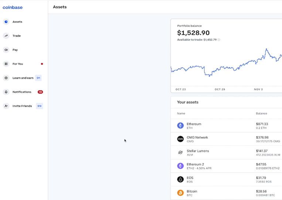Click the Portfolio balance label
Image resolution: width=282 pixels, height=200 pixels.
pyautogui.click(x=189, y=26)
